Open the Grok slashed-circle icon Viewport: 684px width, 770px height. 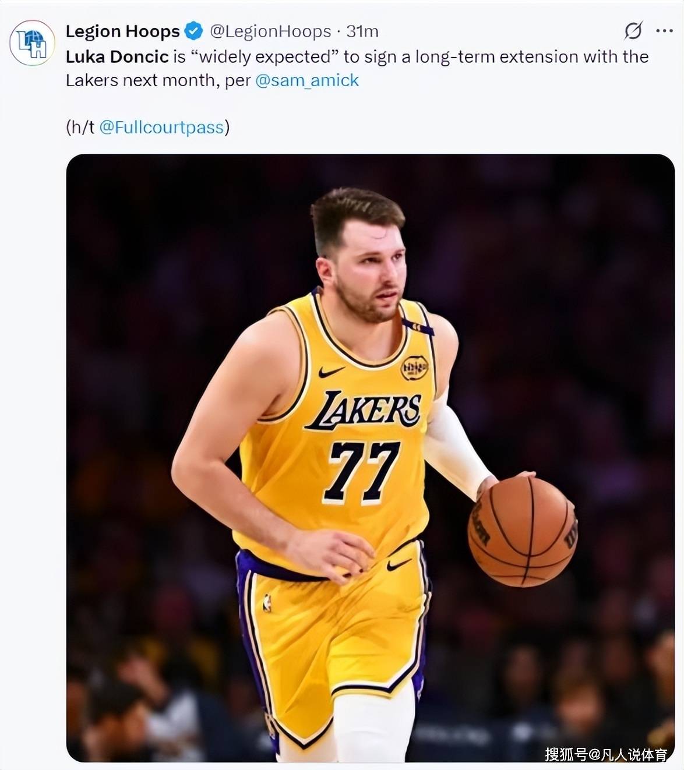[x=633, y=31]
